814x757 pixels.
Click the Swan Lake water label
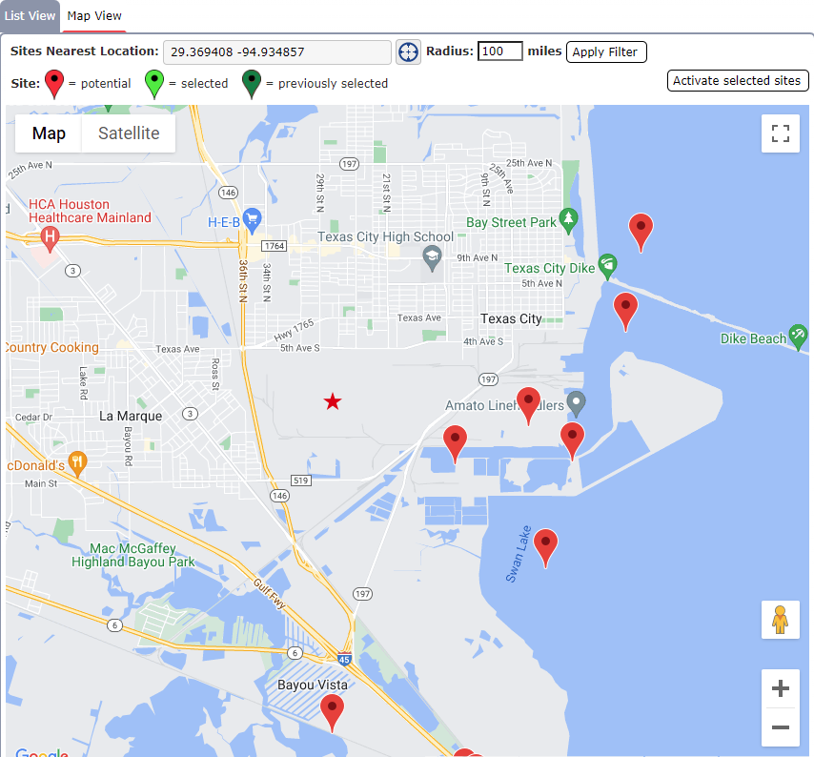coord(519,554)
